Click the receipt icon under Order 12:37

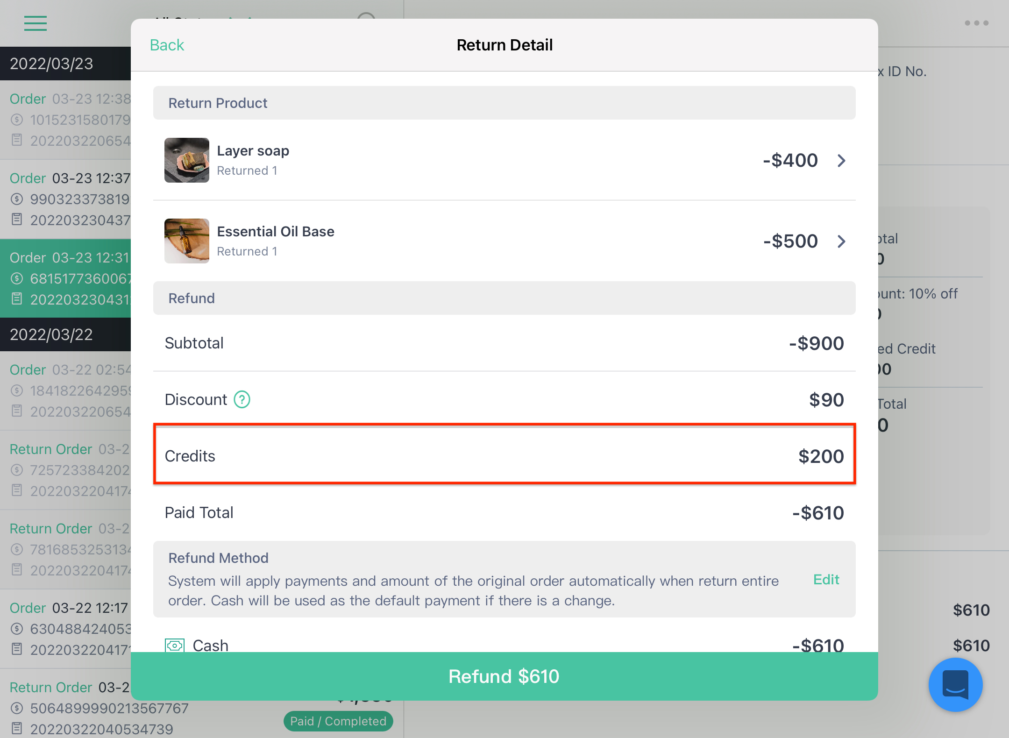17,219
